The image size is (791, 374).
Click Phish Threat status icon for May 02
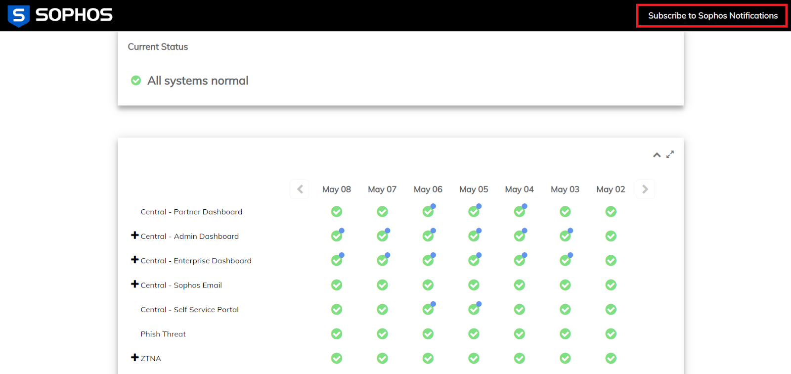coord(611,334)
